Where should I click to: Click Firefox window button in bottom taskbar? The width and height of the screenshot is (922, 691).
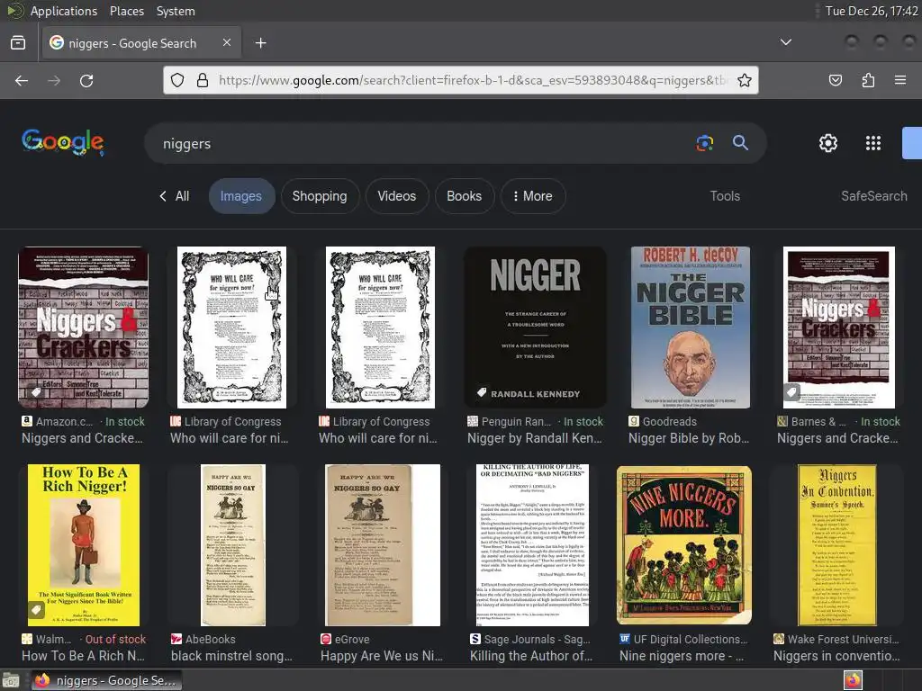[x=106, y=680]
